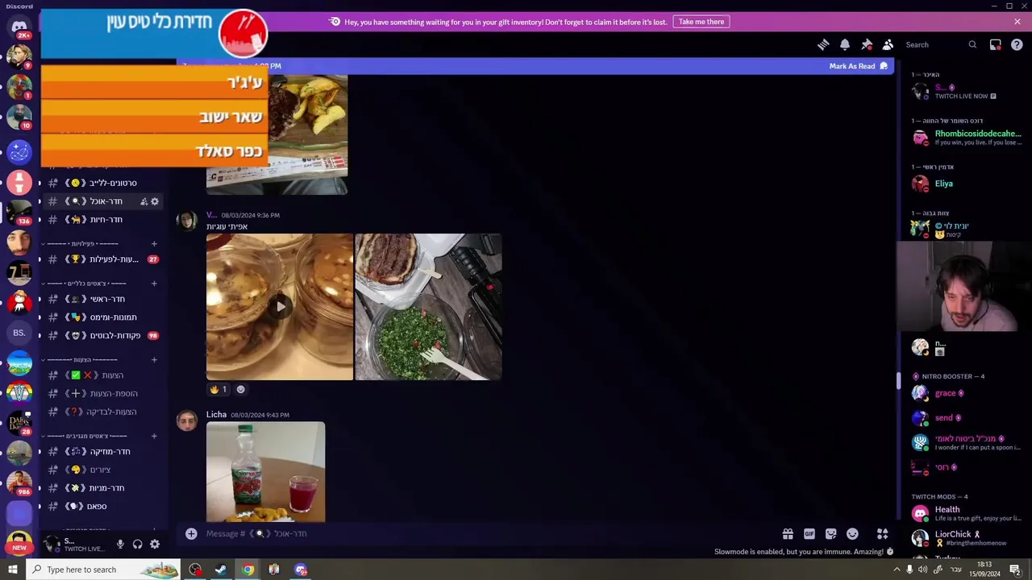This screenshot has width=1032, height=580.
Task: Open User Settings gear icon
Action: tap(155, 545)
